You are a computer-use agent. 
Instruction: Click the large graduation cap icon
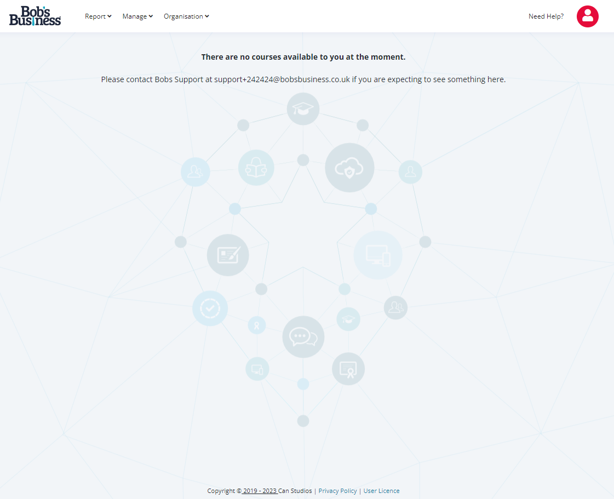click(x=303, y=108)
